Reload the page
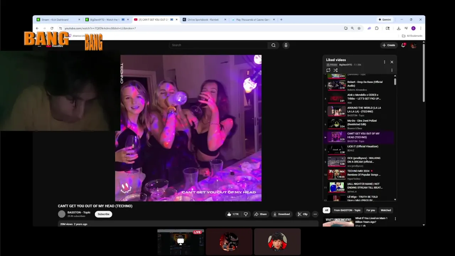455x256 pixels. tap(52, 28)
